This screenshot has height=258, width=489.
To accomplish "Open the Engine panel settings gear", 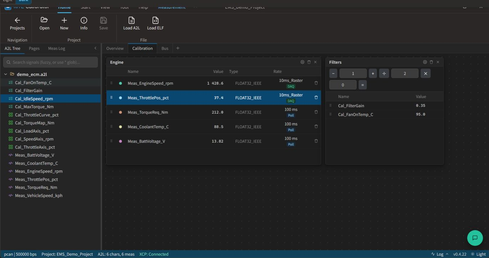I will pyautogui.click(x=302, y=62).
